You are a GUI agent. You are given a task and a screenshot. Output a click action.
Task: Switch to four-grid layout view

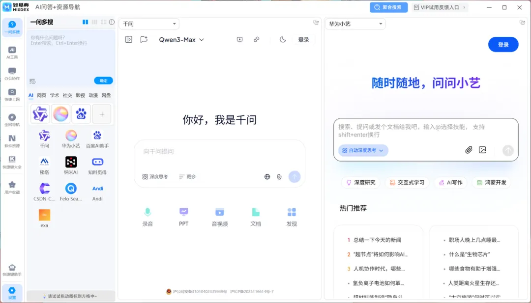[x=104, y=22]
